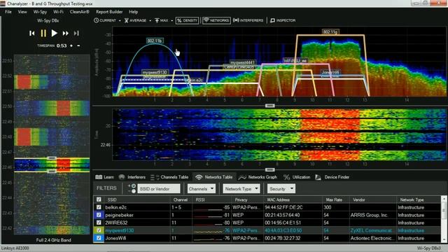The height and width of the screenshot is (252, 448).
Task: Select the Networks Table tab
Action: click(213, 177)
